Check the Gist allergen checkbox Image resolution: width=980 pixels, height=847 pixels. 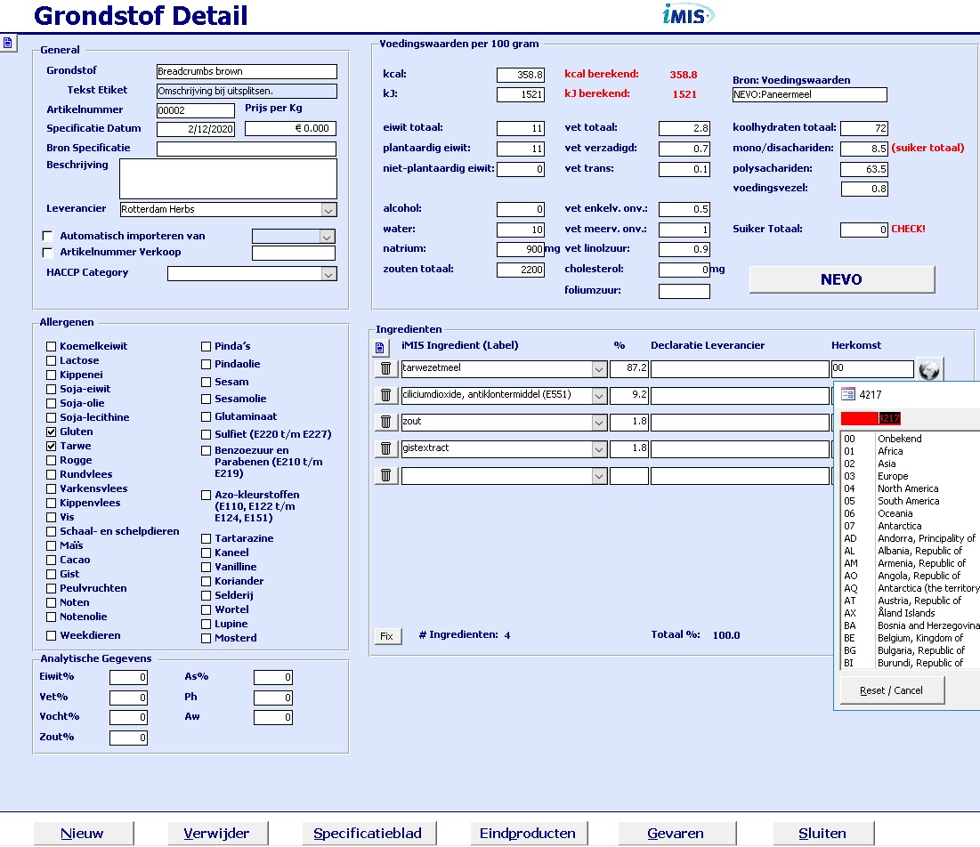coord(52,574)
